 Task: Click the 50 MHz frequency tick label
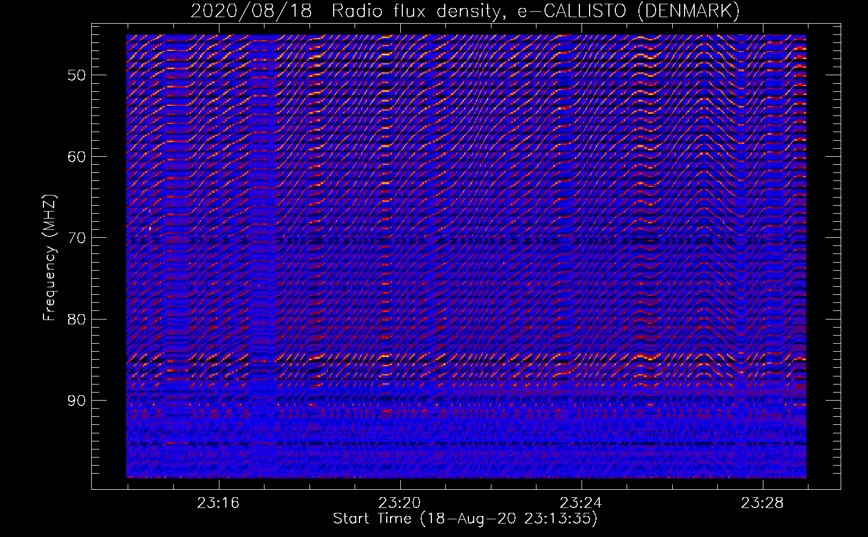(77, 75)
